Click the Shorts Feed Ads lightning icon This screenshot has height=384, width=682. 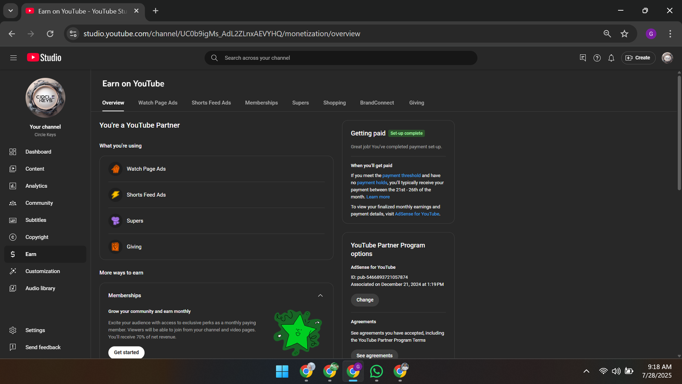pos(115,195)
